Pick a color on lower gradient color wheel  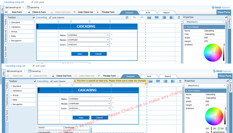coord(214,116)
